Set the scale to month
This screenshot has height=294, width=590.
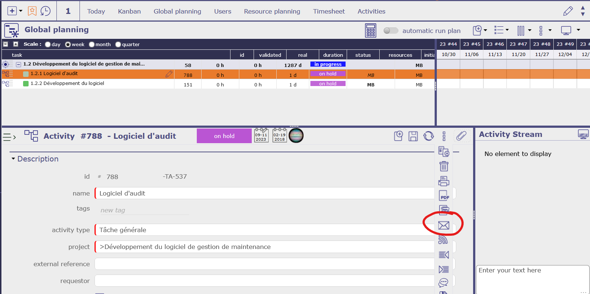(x=92, y=45)
